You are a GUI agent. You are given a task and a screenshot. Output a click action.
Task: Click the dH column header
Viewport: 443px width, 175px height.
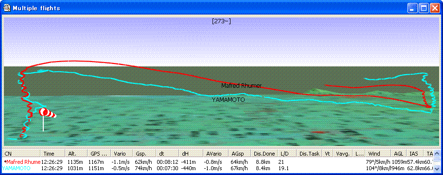(191, 154)
